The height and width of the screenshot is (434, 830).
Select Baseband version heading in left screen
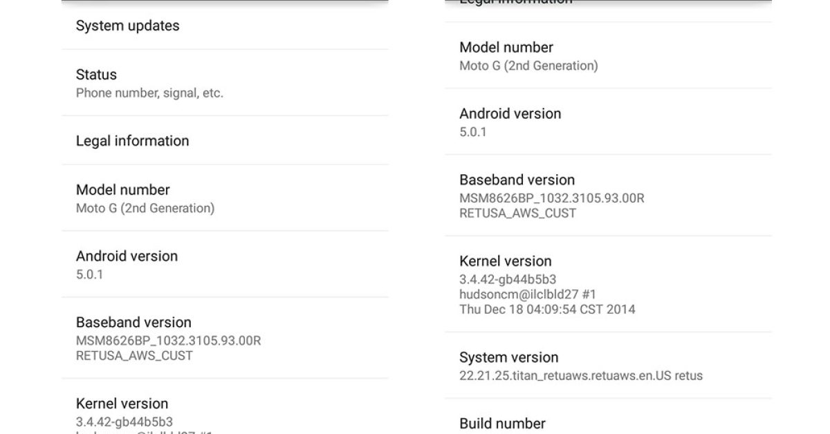click(133, 323)
